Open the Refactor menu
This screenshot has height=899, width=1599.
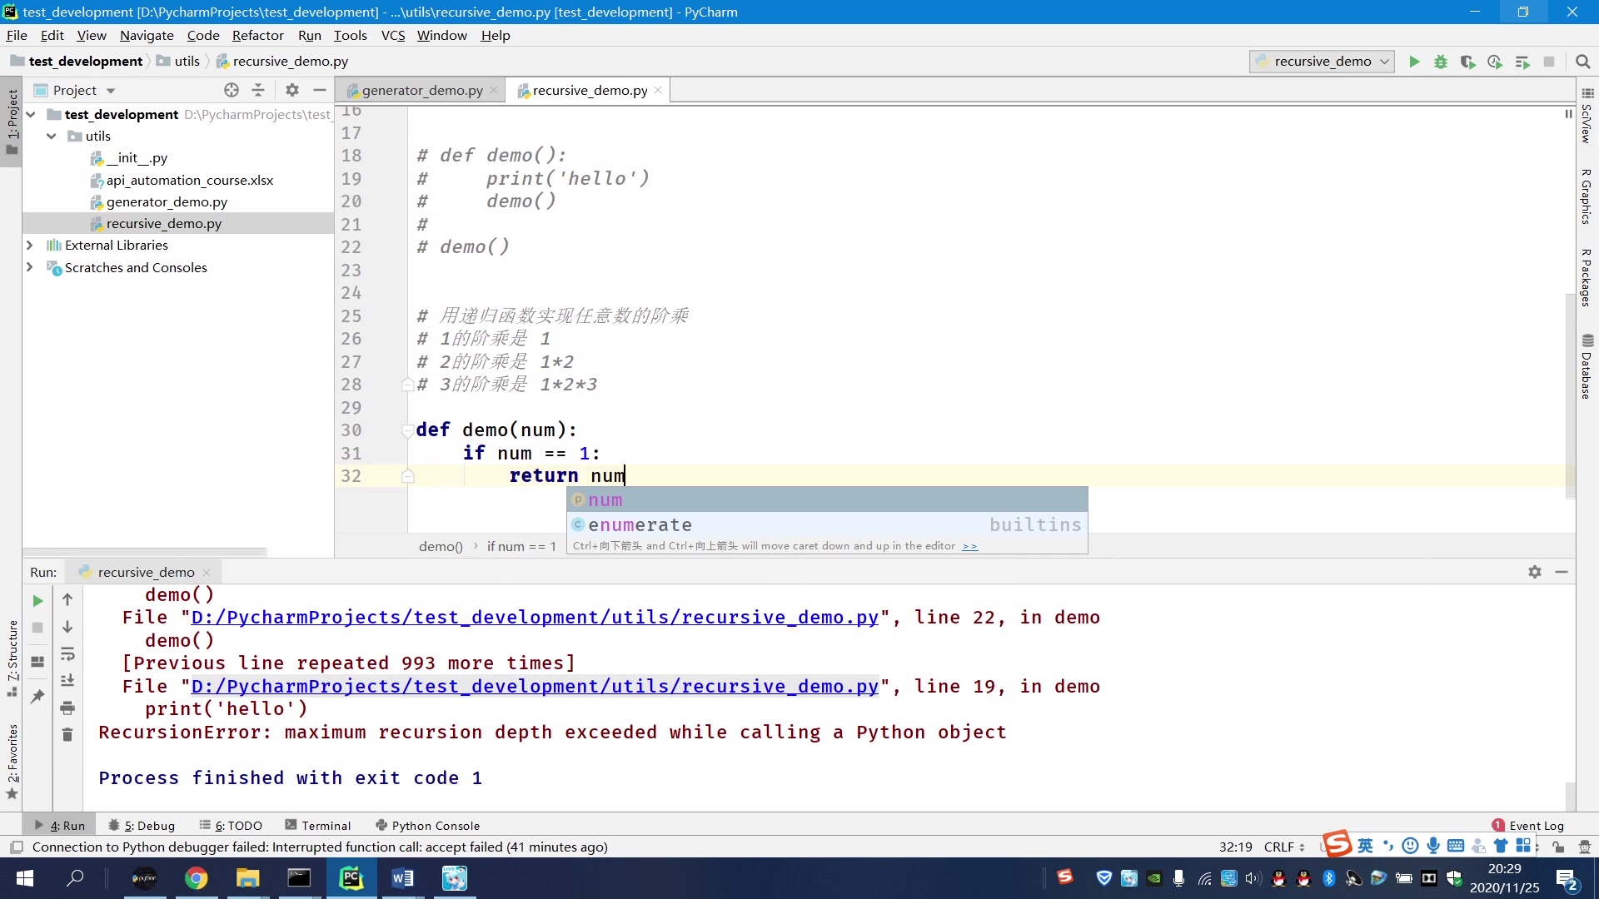tap(257, 35)
